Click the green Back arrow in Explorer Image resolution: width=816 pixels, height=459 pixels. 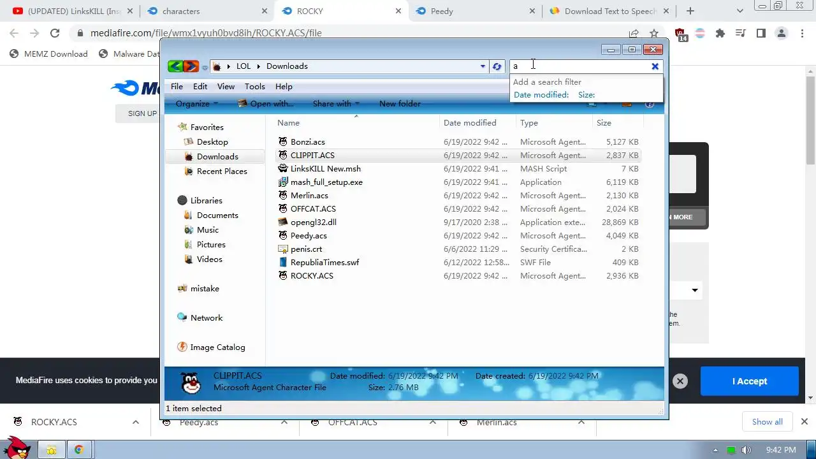[175, 66]
